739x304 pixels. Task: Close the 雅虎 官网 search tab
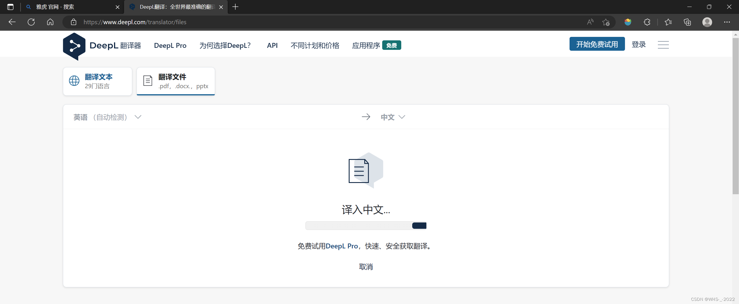coord(117,7)
